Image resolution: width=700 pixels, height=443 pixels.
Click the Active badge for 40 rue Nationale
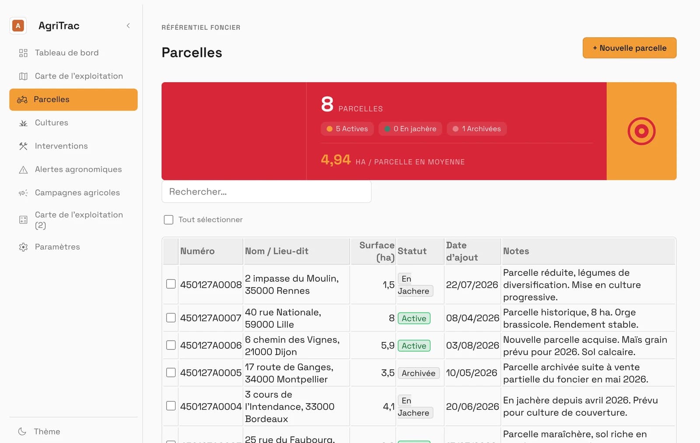coord(414,318)
